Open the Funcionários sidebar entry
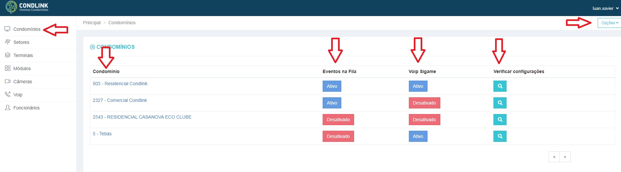621x172 pixels. (26, 108)
